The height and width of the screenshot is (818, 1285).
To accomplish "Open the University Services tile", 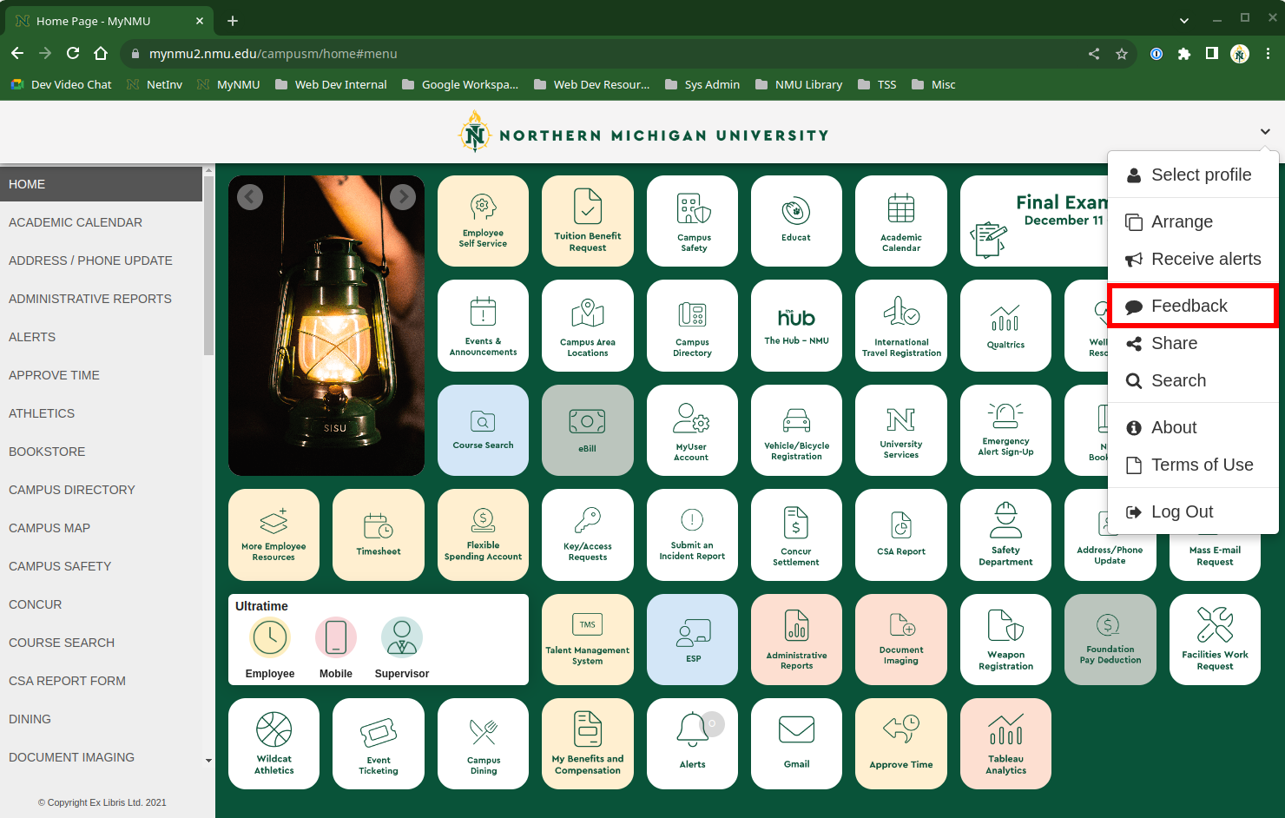I will 901,430.
